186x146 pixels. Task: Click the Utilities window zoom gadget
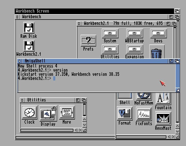(x=78, y=100)
